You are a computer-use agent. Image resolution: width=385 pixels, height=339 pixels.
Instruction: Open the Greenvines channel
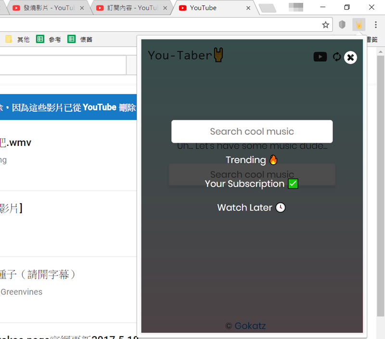point(21,292)
